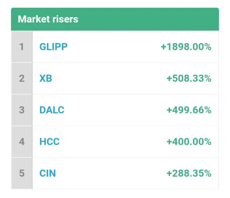Click empty space in GLIPP row
Image resolution: width=230 pixels, height=198 pixels.
point(114,47)
